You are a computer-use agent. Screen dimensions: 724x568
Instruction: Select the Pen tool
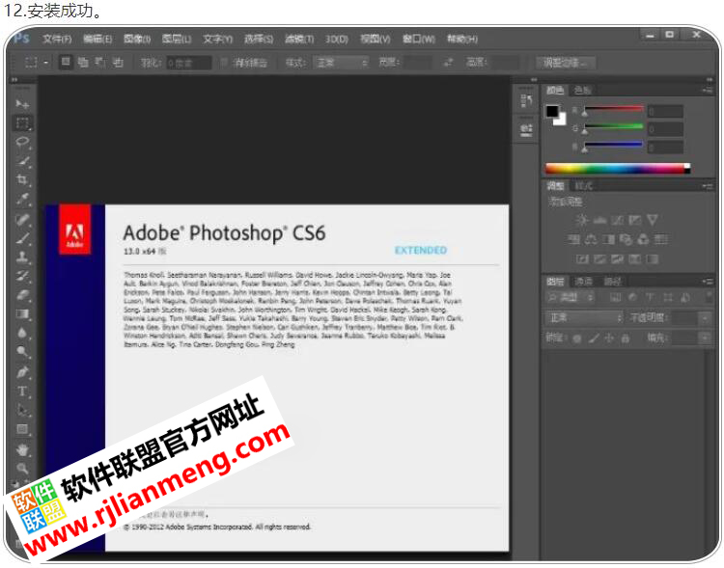coord(22,372)
